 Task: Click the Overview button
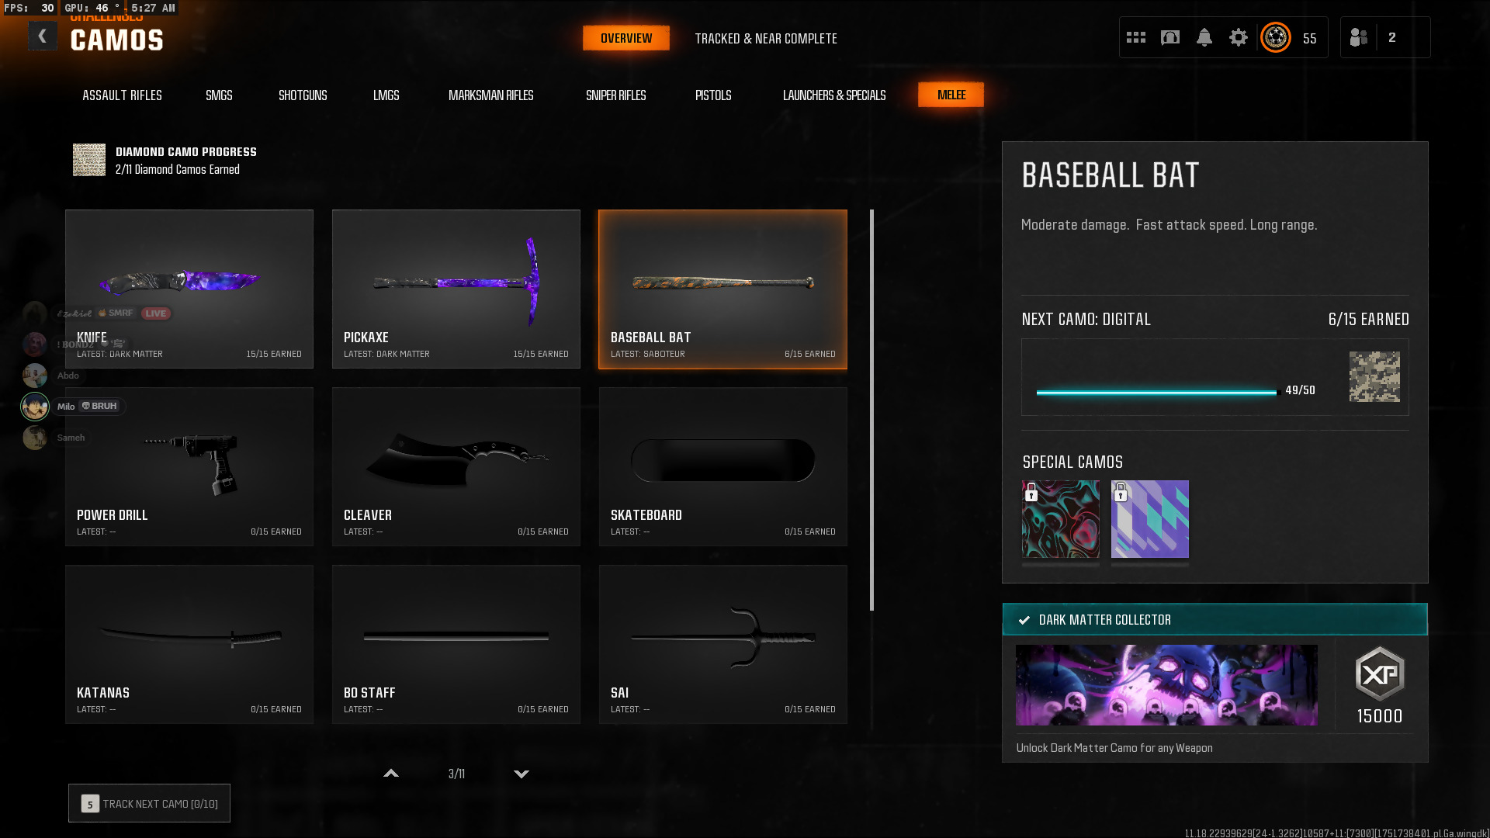tap(625, 38)
